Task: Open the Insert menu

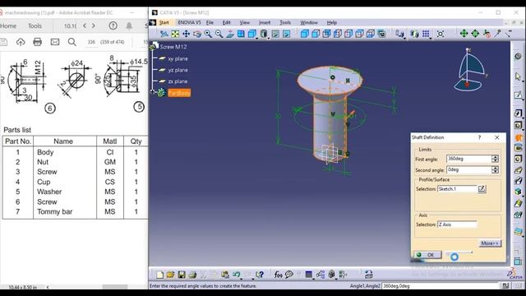Action: pos(265,23)
